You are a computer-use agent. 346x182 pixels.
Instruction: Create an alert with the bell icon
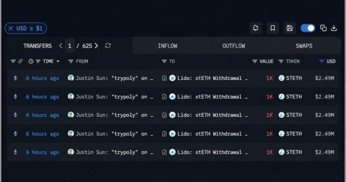coord(256,28)
